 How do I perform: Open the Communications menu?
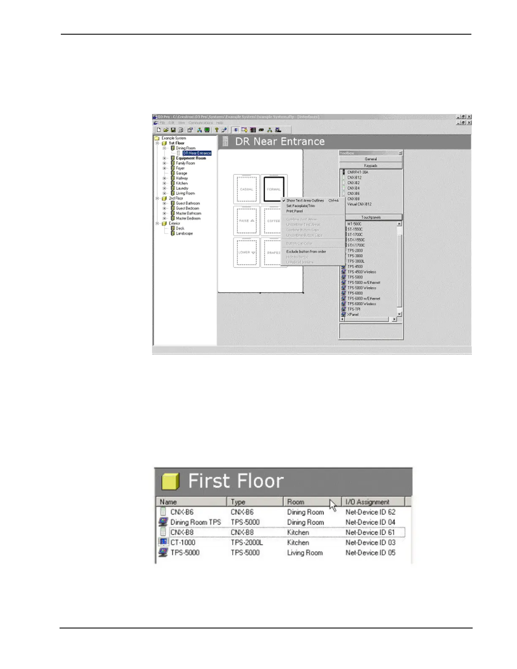tap(201, 123)
